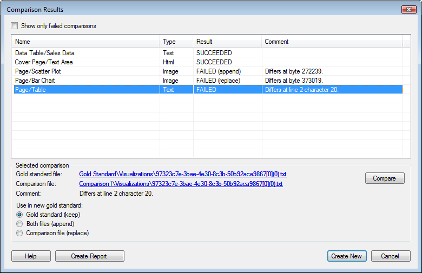The height and width of the screenshot is (273, 422).
Task: Select the Cover Page/Text Area row
Action: pyautogui.click(x=208, y=62)
